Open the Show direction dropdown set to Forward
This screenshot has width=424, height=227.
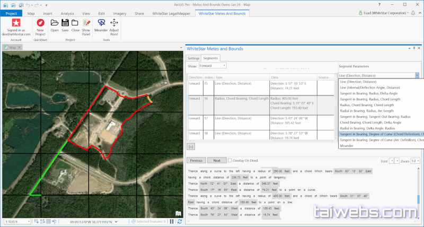coord(212,66)
